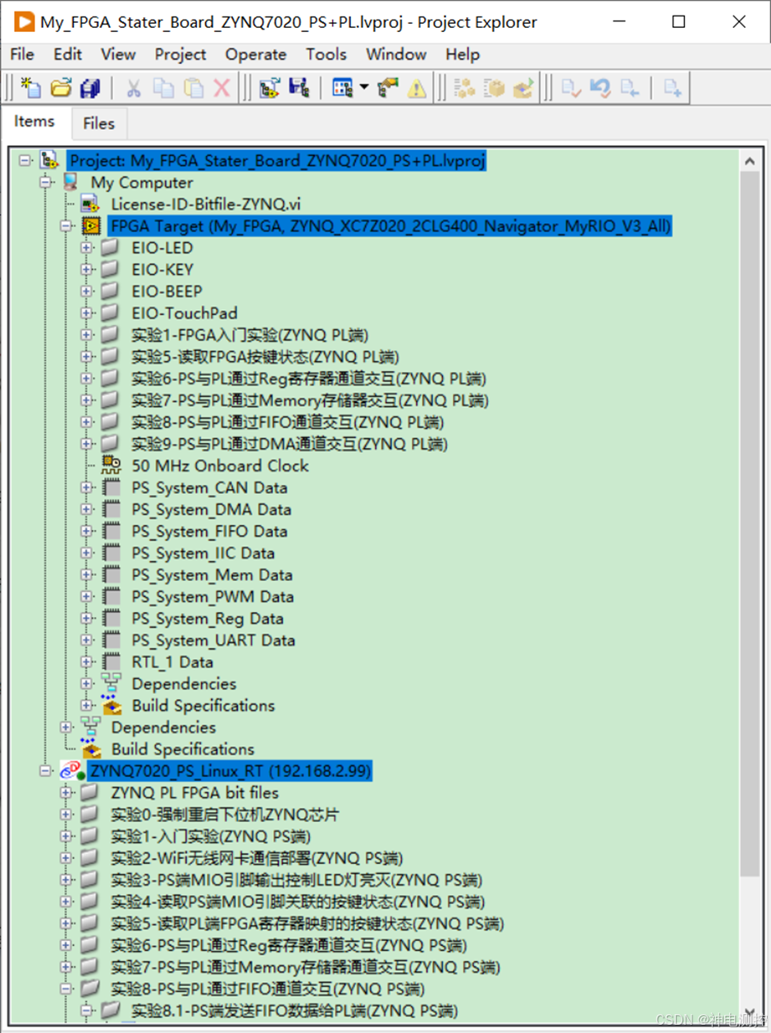Click the vertical scrollbar thumb

pyautogui.click(x=750, y=523)
